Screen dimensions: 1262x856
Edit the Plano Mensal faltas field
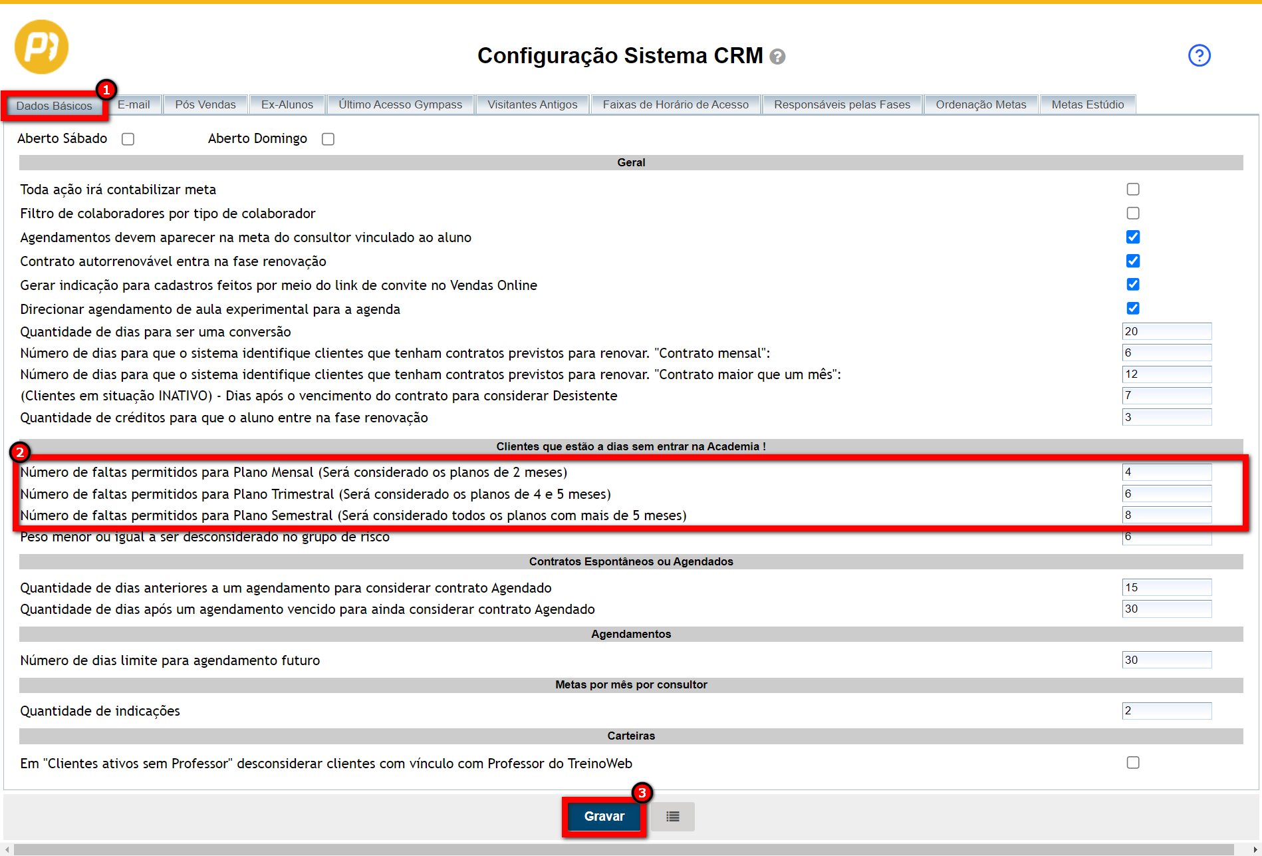(1166, 472)
